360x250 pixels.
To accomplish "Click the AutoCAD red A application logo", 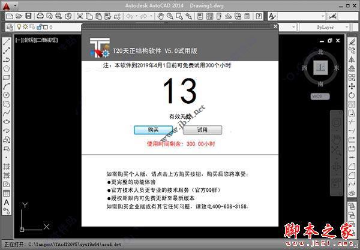I will pos(6,6).
